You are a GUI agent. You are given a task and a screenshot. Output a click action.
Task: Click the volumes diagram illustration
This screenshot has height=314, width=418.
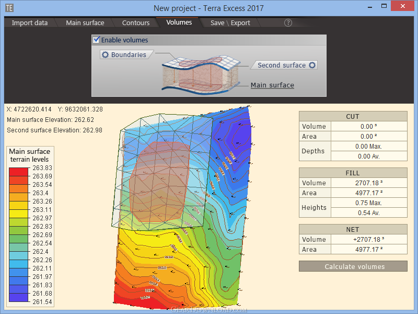(201, 75)
